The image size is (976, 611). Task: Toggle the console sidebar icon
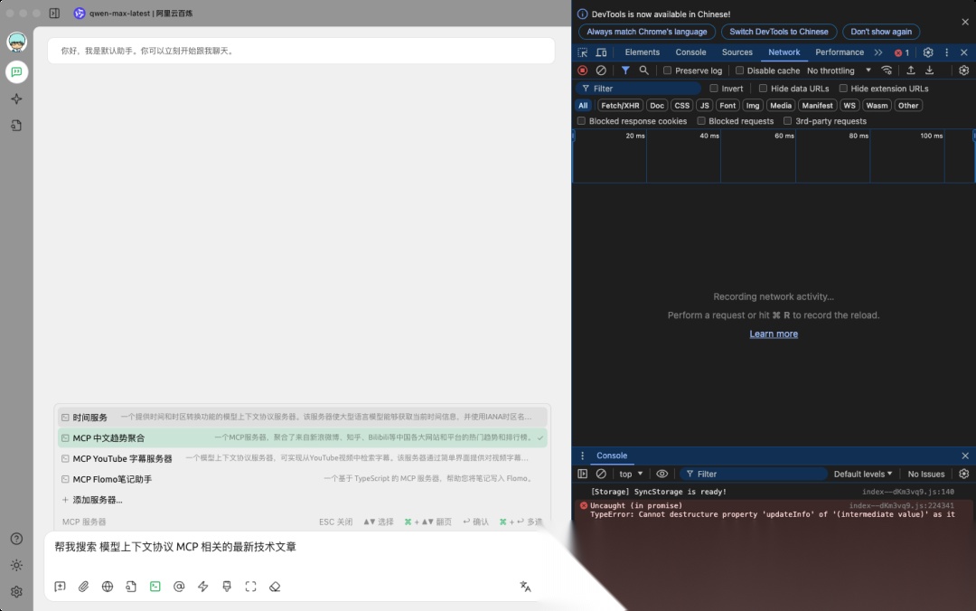(x=583, y=474)
